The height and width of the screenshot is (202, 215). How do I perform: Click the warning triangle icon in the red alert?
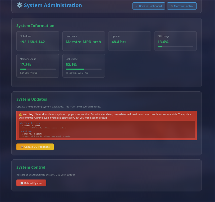20,114
